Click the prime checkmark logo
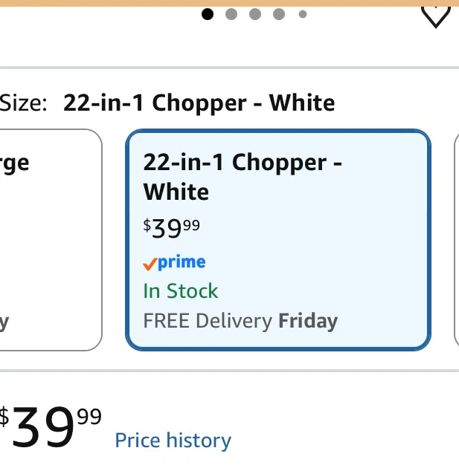This screenshot has width=459, height=471. [175, 262]
